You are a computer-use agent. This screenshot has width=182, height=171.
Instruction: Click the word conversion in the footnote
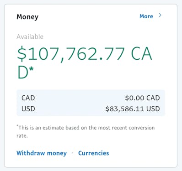(x=142, y=128)
